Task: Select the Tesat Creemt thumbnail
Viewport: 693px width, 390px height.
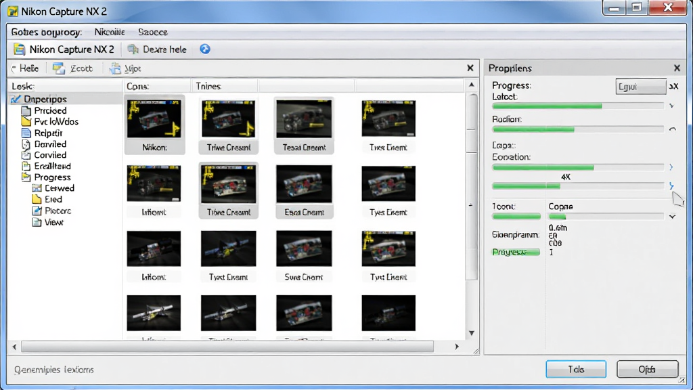Action: (x=304, y=125)
